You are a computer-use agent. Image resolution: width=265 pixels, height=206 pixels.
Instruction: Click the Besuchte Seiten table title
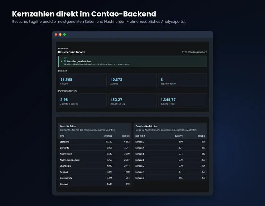click(68, 126)
